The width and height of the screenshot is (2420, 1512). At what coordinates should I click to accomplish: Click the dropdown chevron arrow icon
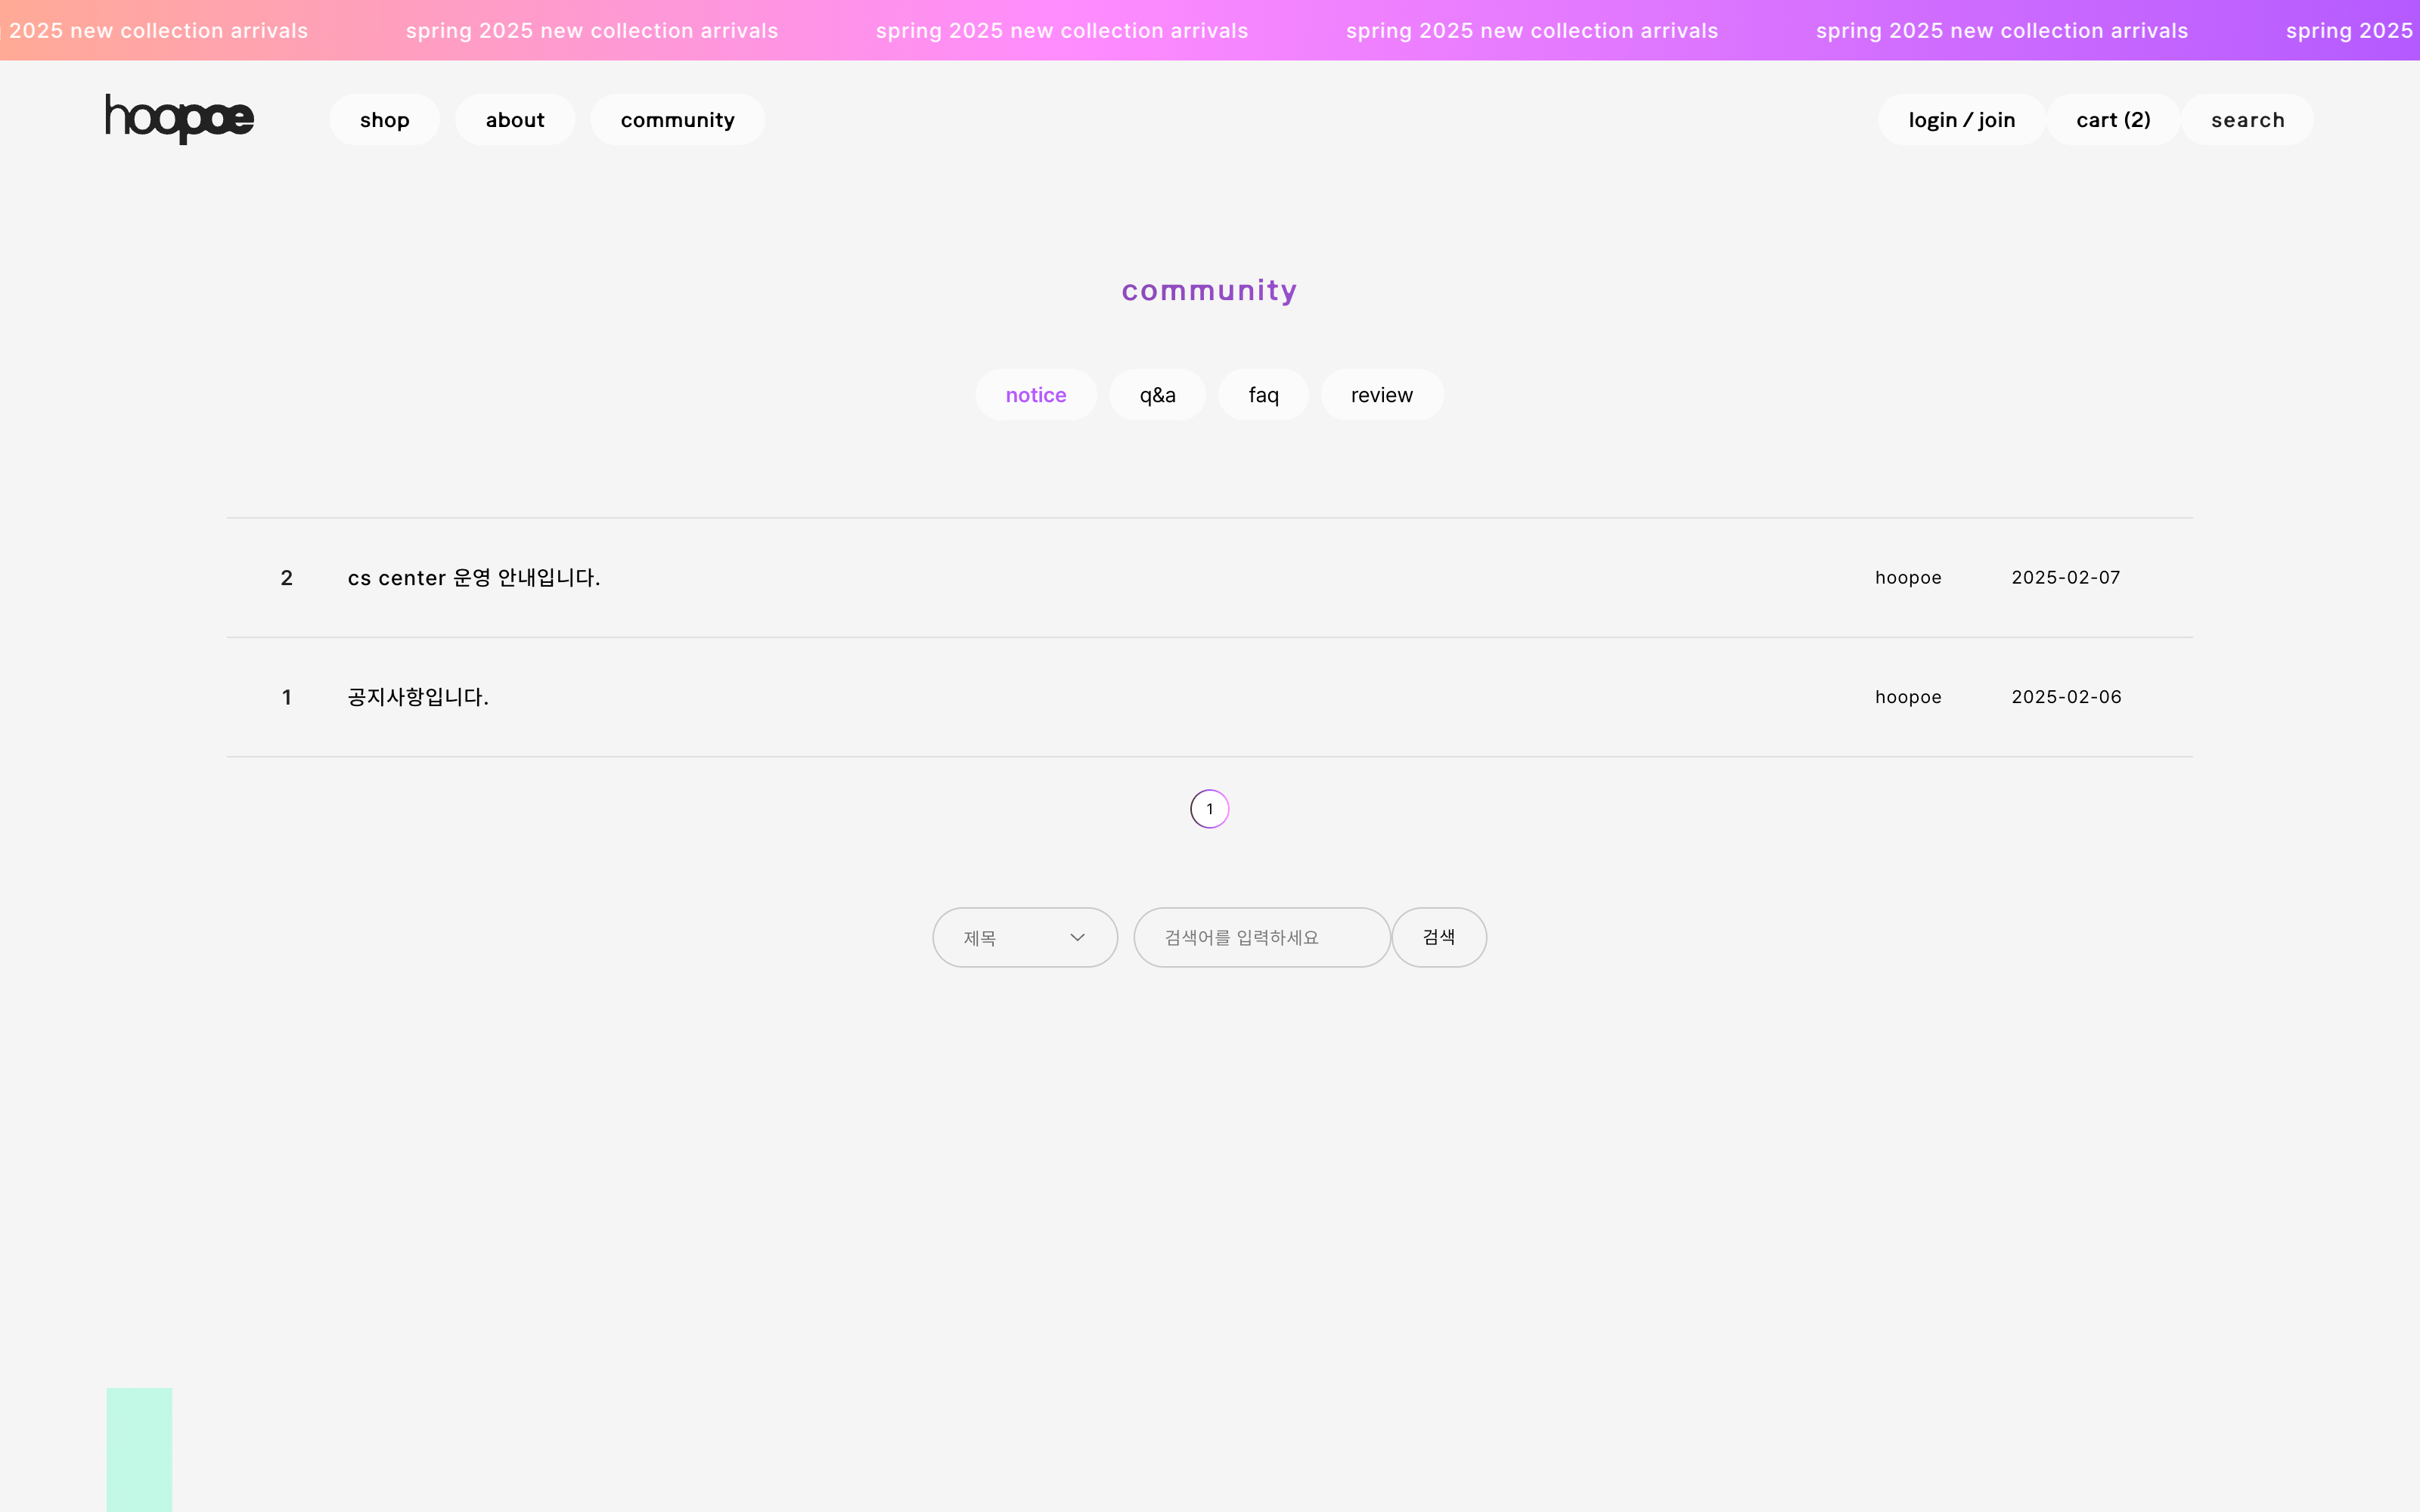[1077, 937]
